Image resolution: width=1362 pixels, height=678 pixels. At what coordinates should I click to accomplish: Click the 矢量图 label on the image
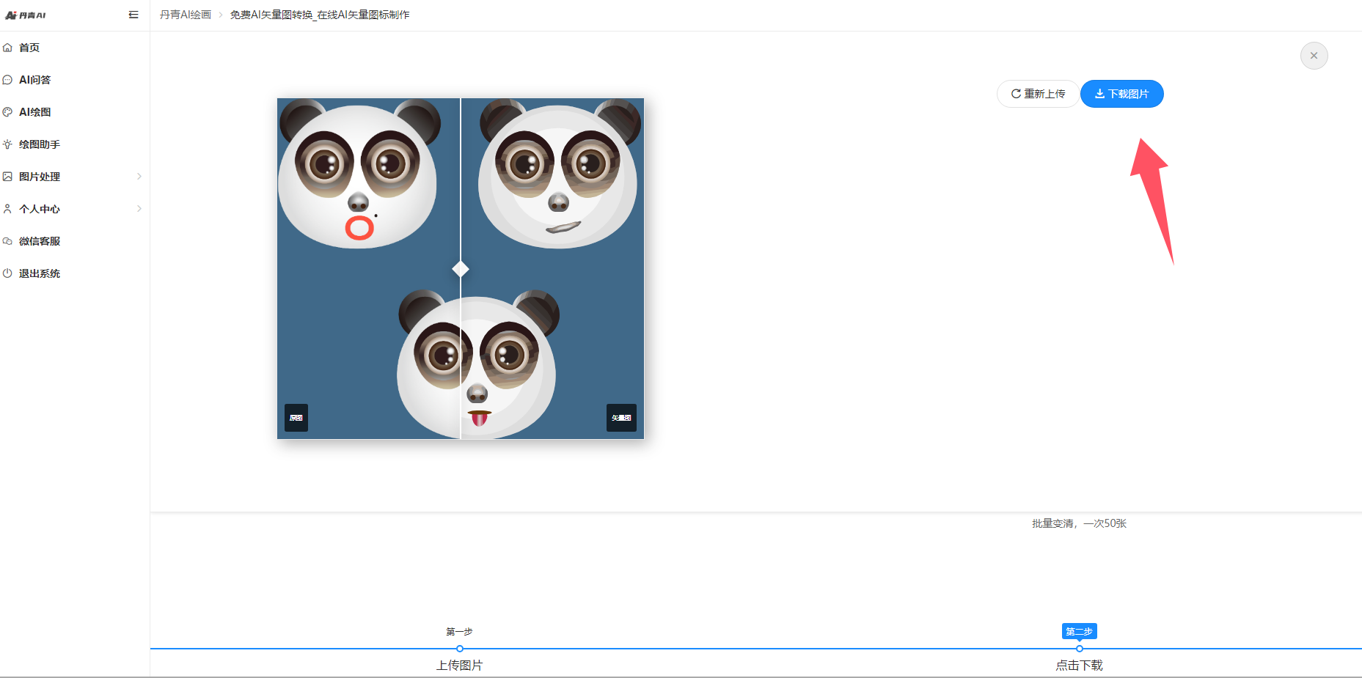point(621,418)
